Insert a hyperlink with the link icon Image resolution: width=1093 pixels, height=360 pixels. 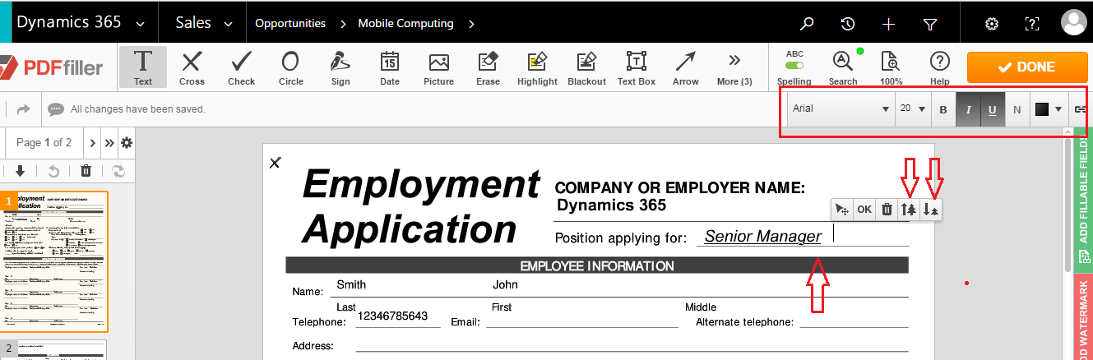pos(1081,109)
